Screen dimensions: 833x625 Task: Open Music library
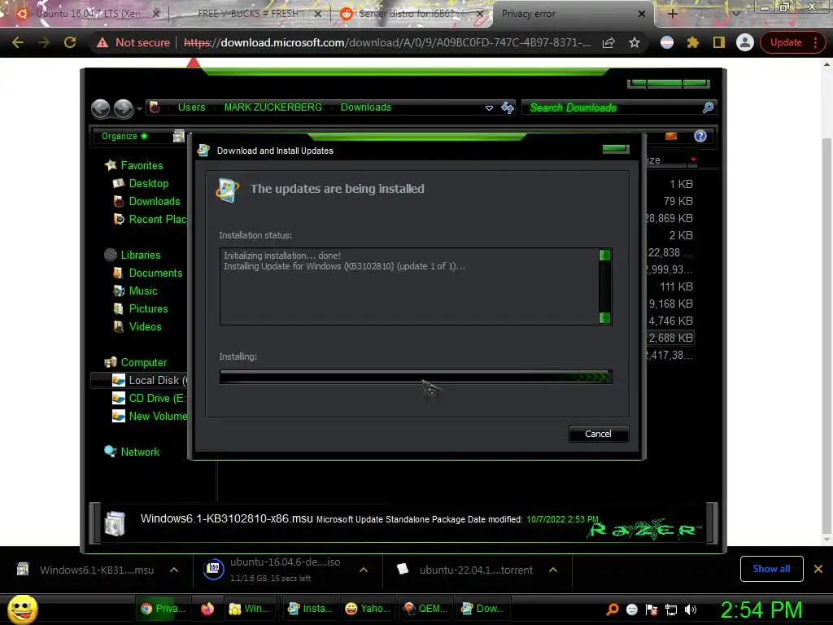coord(143,291)
